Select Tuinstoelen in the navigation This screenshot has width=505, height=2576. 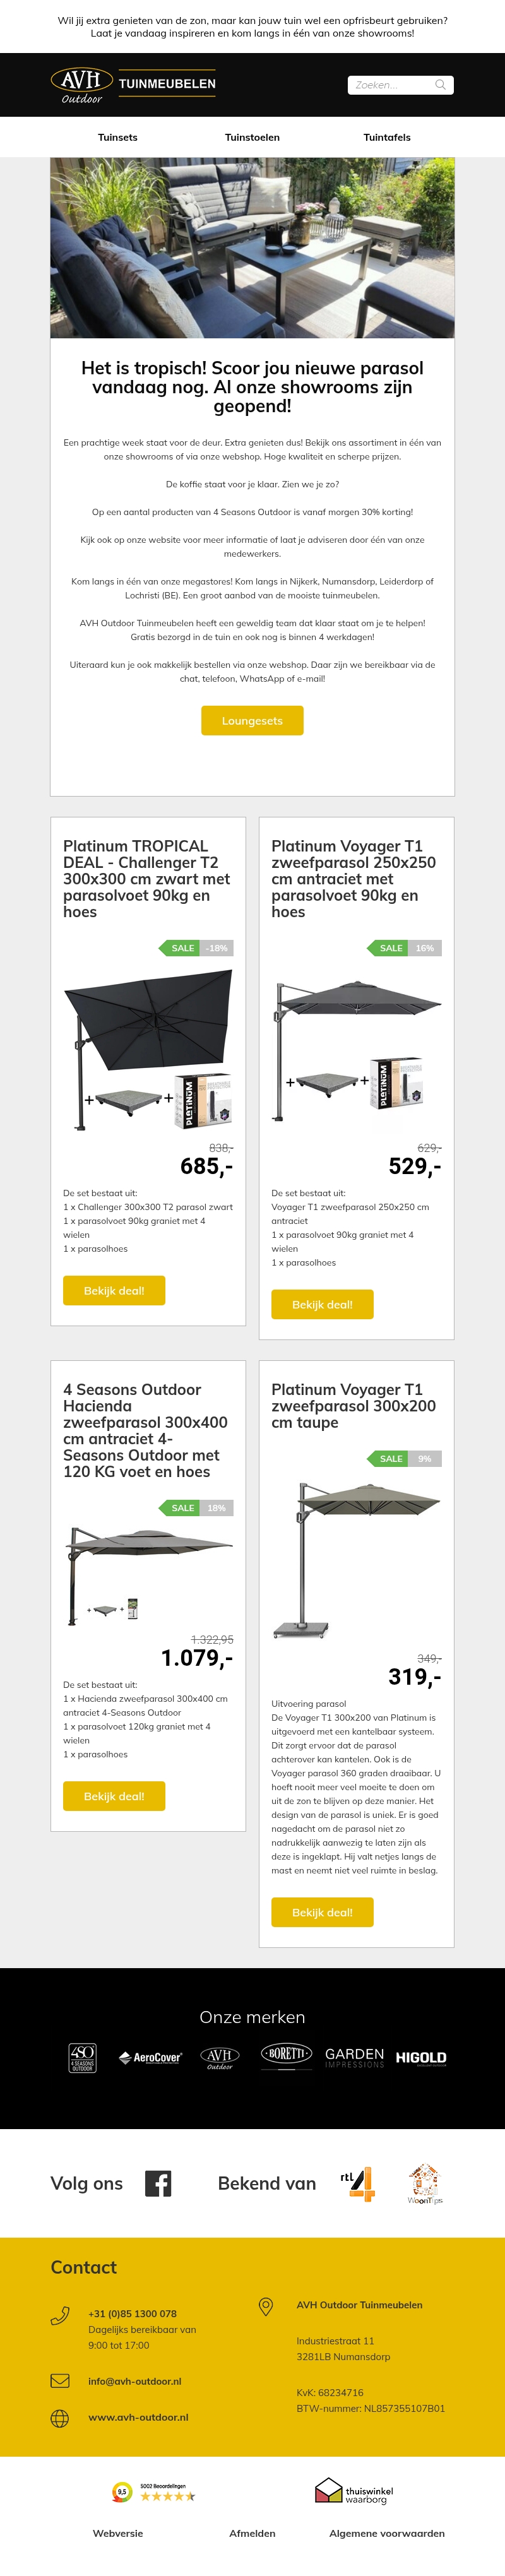252,137
